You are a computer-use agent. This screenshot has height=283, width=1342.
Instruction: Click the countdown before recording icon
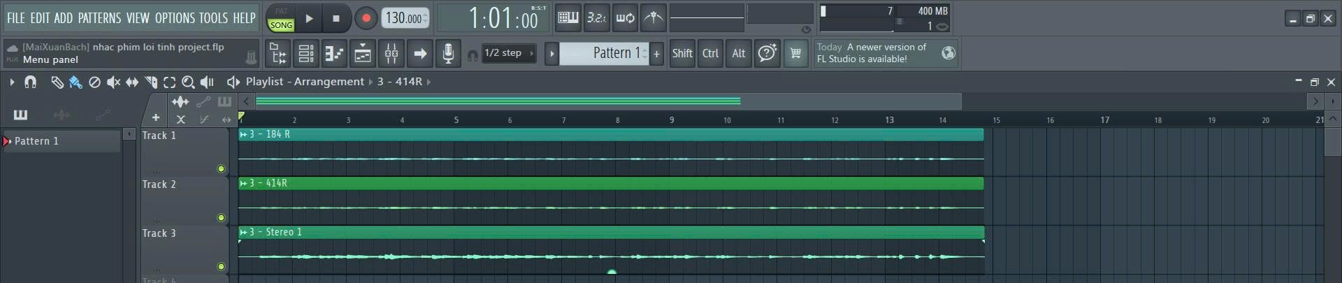[596, 18]
